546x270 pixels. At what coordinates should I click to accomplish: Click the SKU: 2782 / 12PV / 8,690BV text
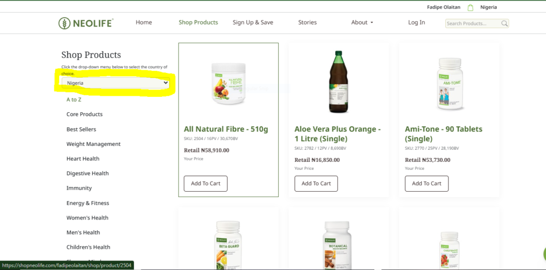pyautogui.click(x=320, y=148)
